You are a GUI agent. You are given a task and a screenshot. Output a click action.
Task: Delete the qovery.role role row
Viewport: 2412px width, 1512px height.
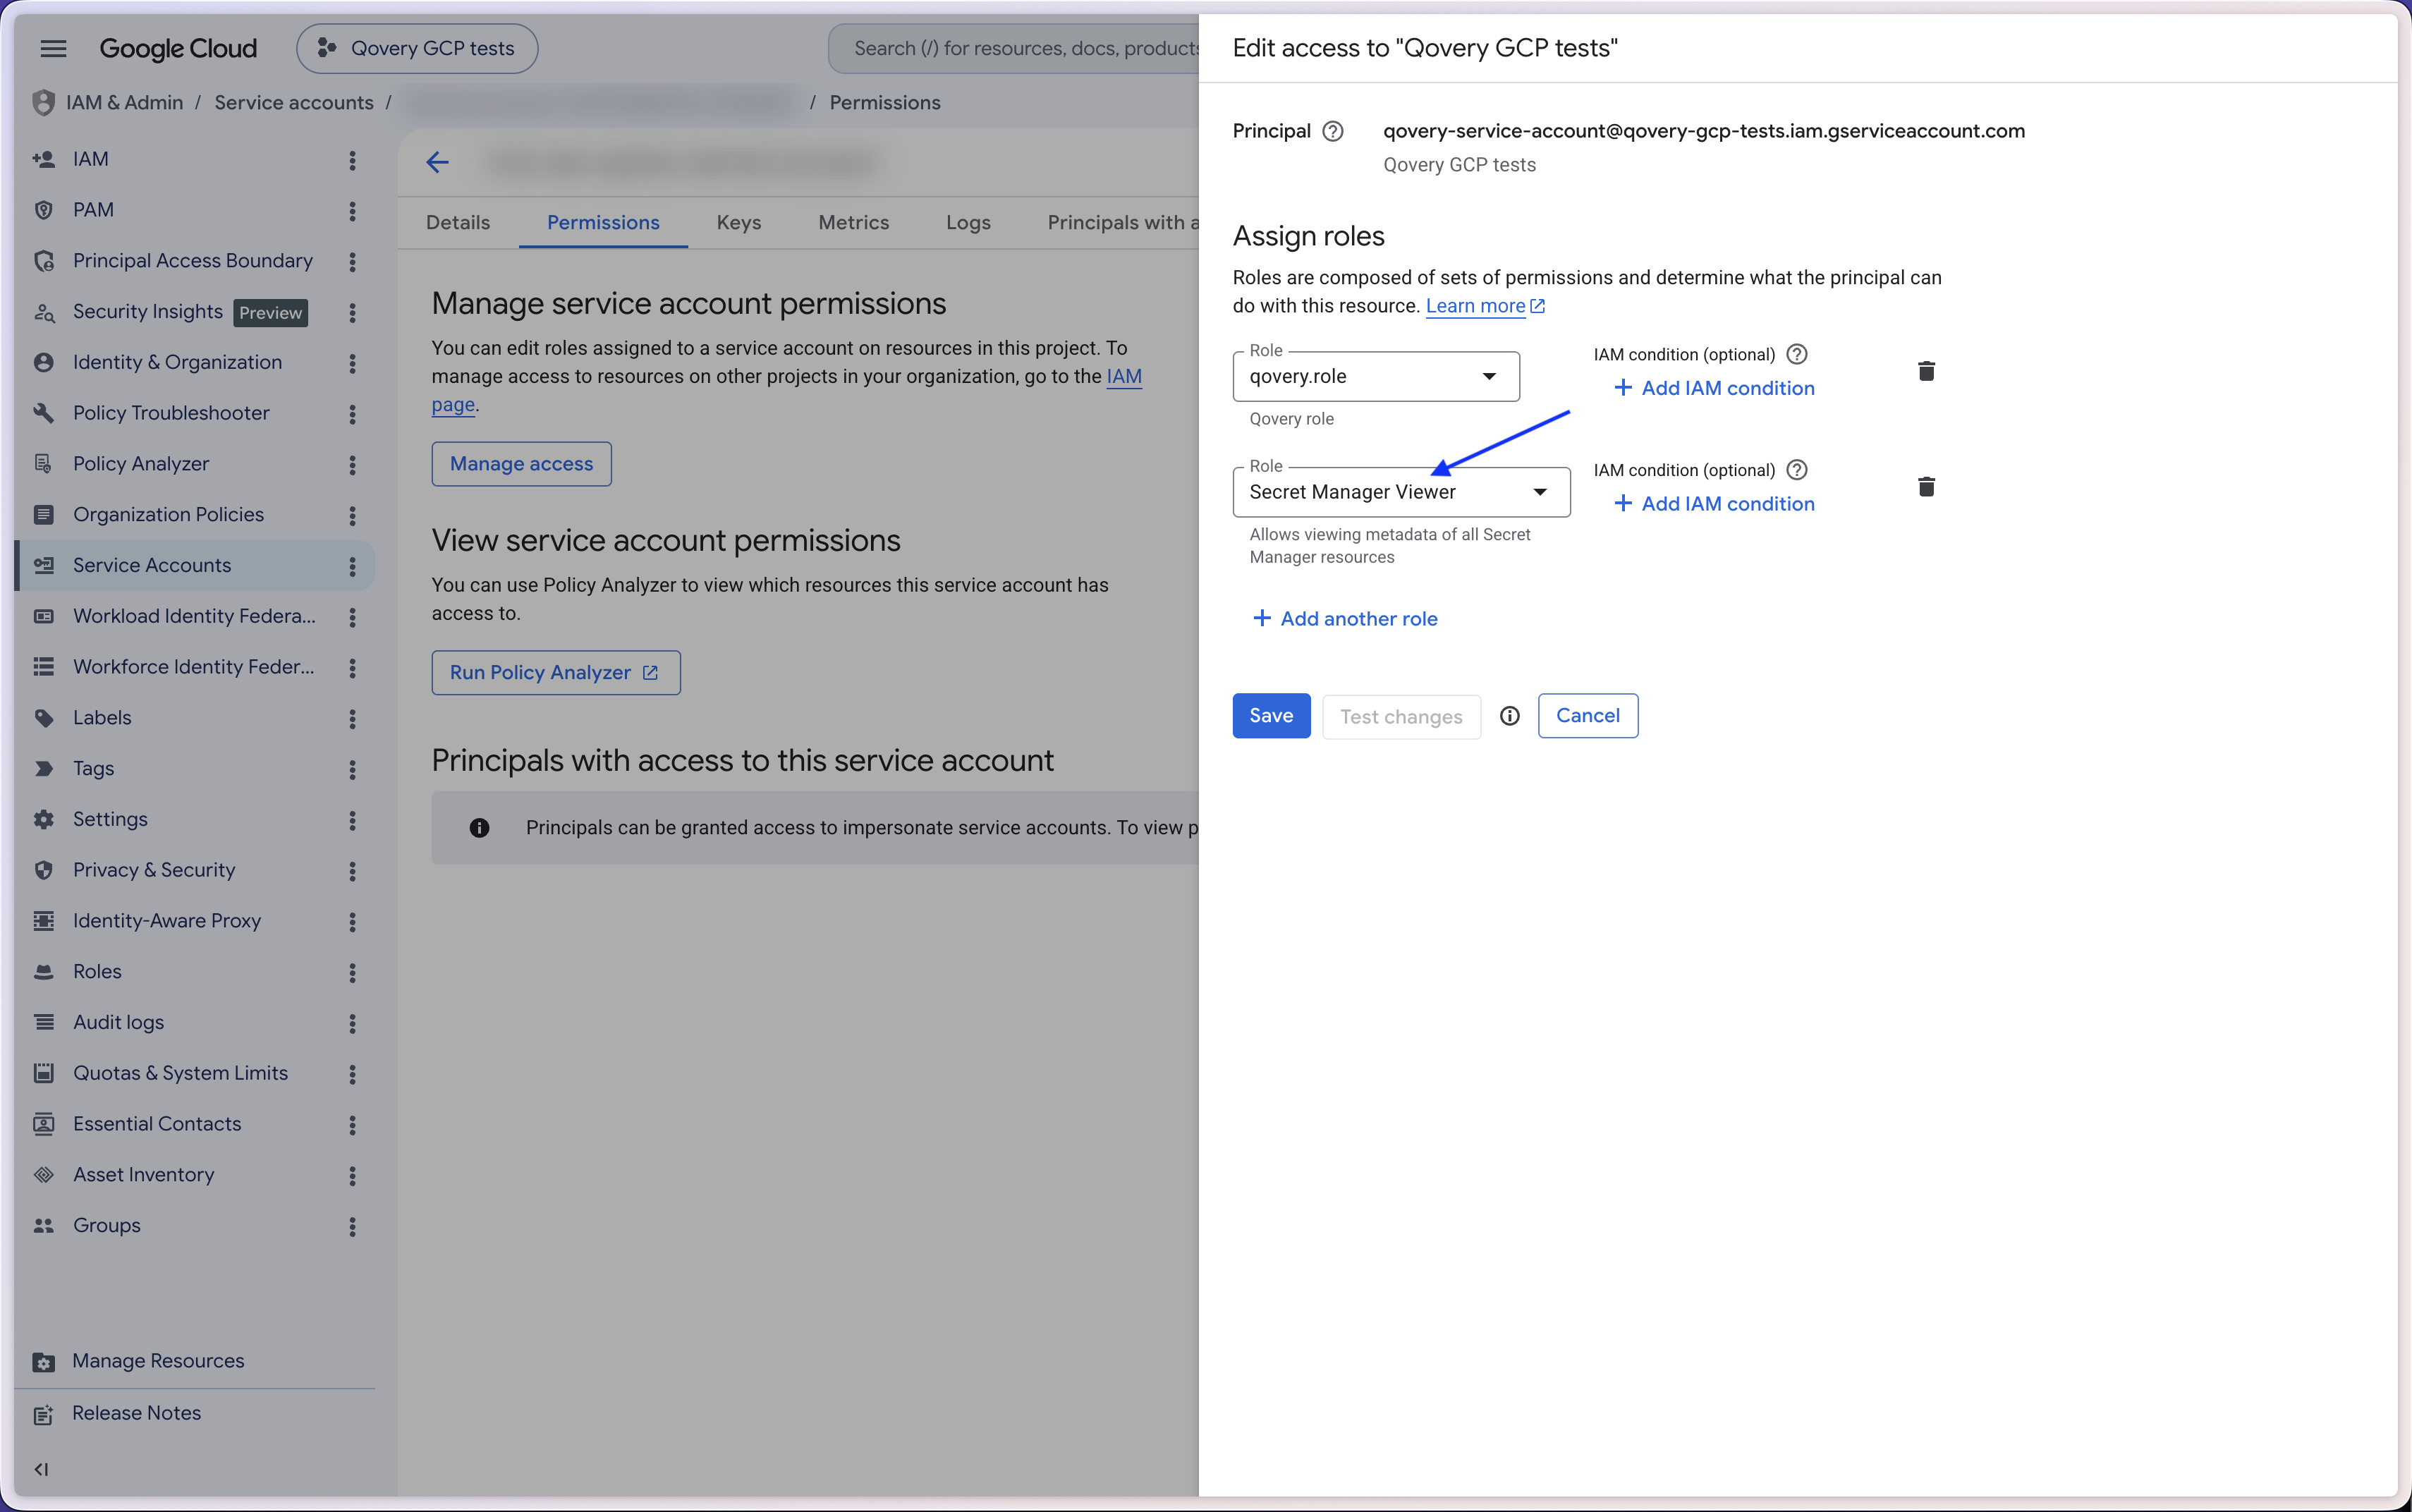click(x=1926, y=371)
